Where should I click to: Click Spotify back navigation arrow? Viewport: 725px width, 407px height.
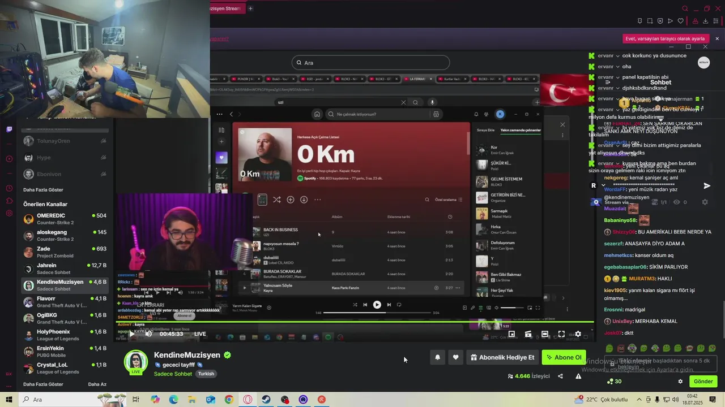point(231,114)
